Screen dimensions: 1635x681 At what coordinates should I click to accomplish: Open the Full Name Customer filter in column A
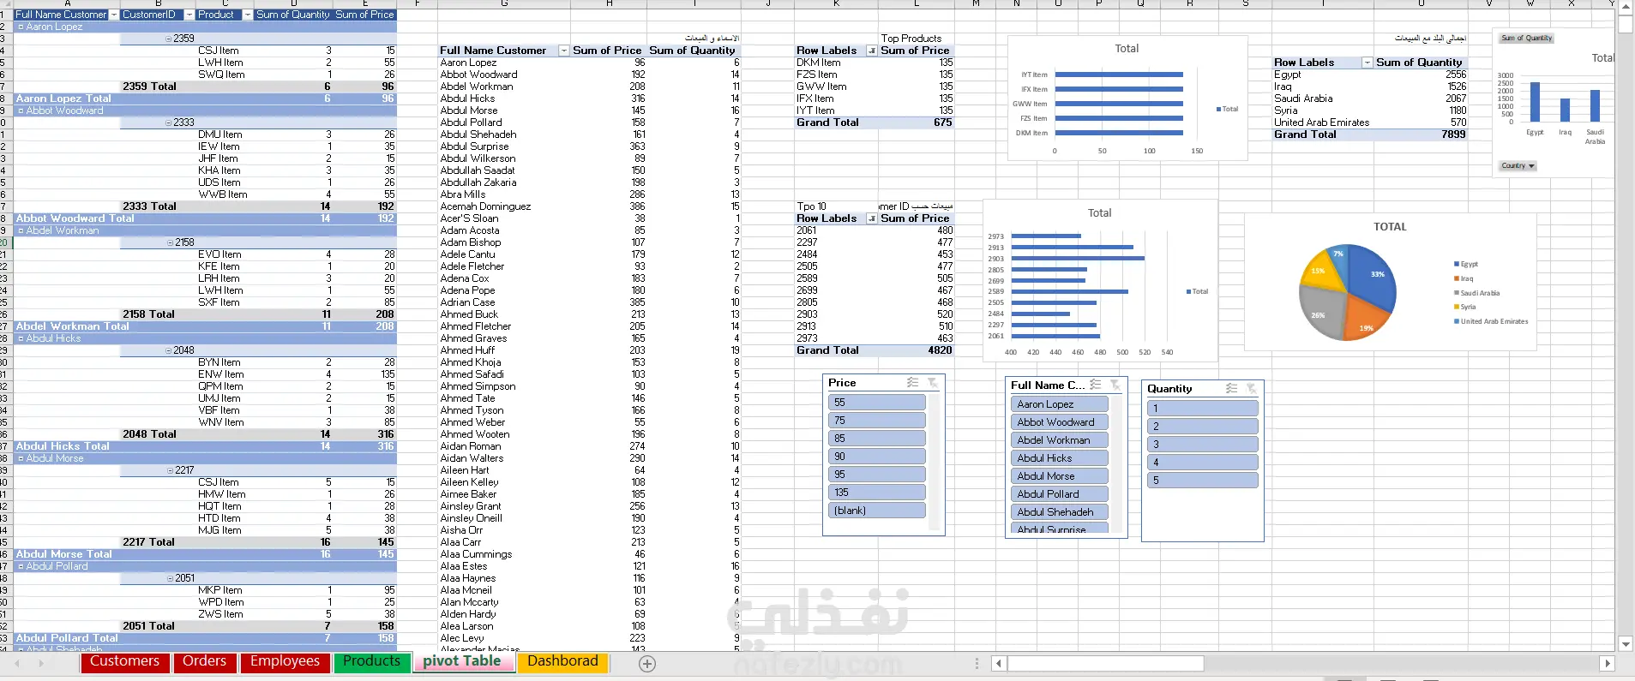click(113, 15)
